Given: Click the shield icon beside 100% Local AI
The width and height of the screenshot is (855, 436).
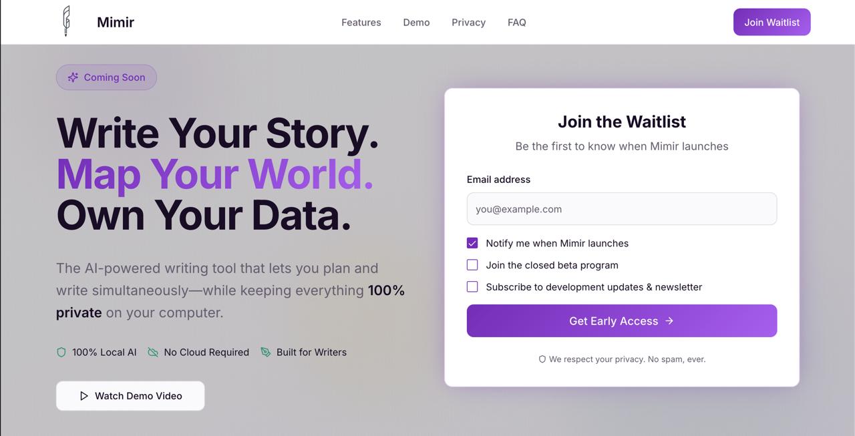Looking at the screenshot, I should 61,352.
